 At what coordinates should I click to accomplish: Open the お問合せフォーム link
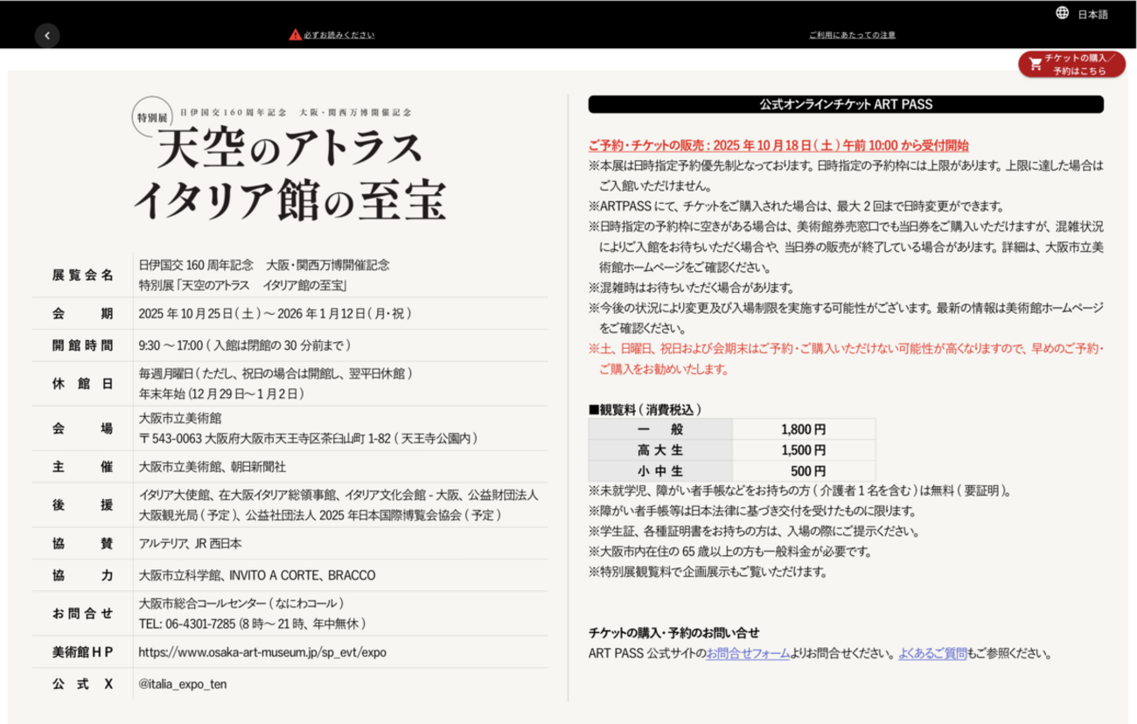(x=748, y=653)
